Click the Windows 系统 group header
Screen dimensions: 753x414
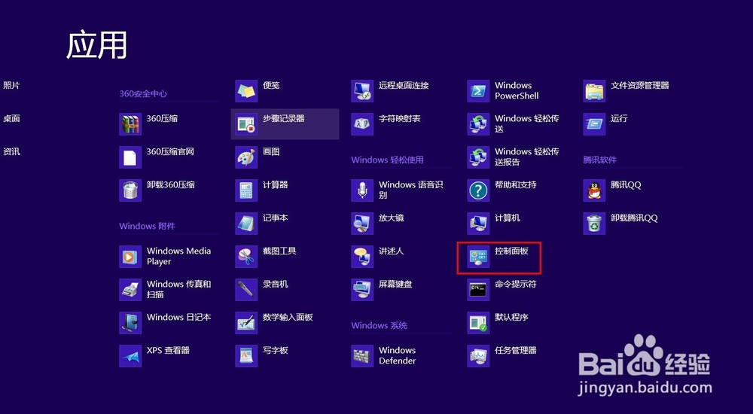point(380,326)
